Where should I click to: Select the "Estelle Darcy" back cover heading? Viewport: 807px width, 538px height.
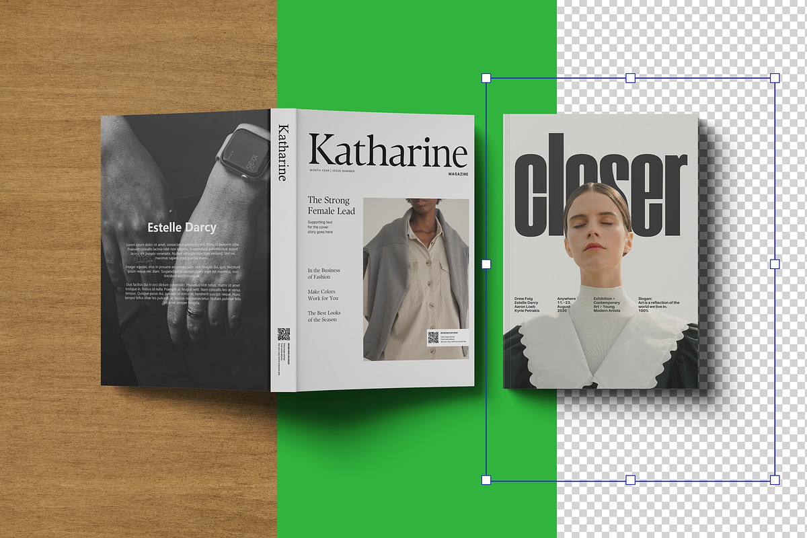pyautogui.click(x=182, y=227)
